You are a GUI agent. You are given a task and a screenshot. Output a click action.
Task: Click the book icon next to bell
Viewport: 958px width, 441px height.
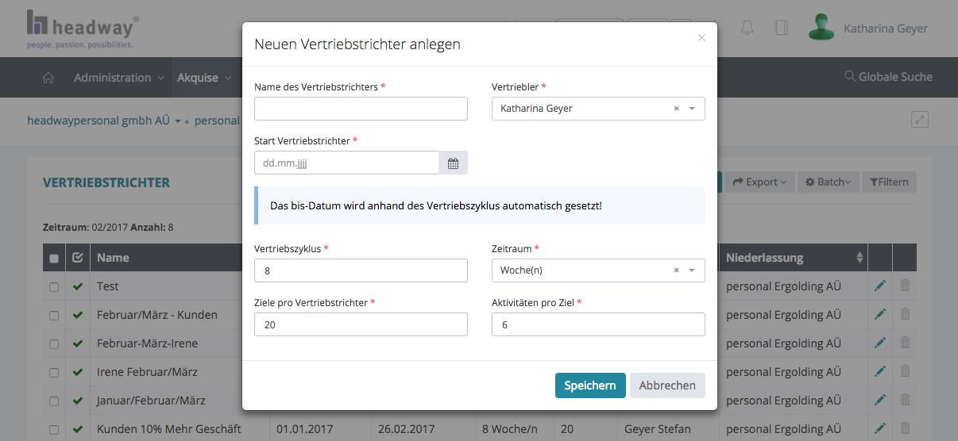(781, 28)
